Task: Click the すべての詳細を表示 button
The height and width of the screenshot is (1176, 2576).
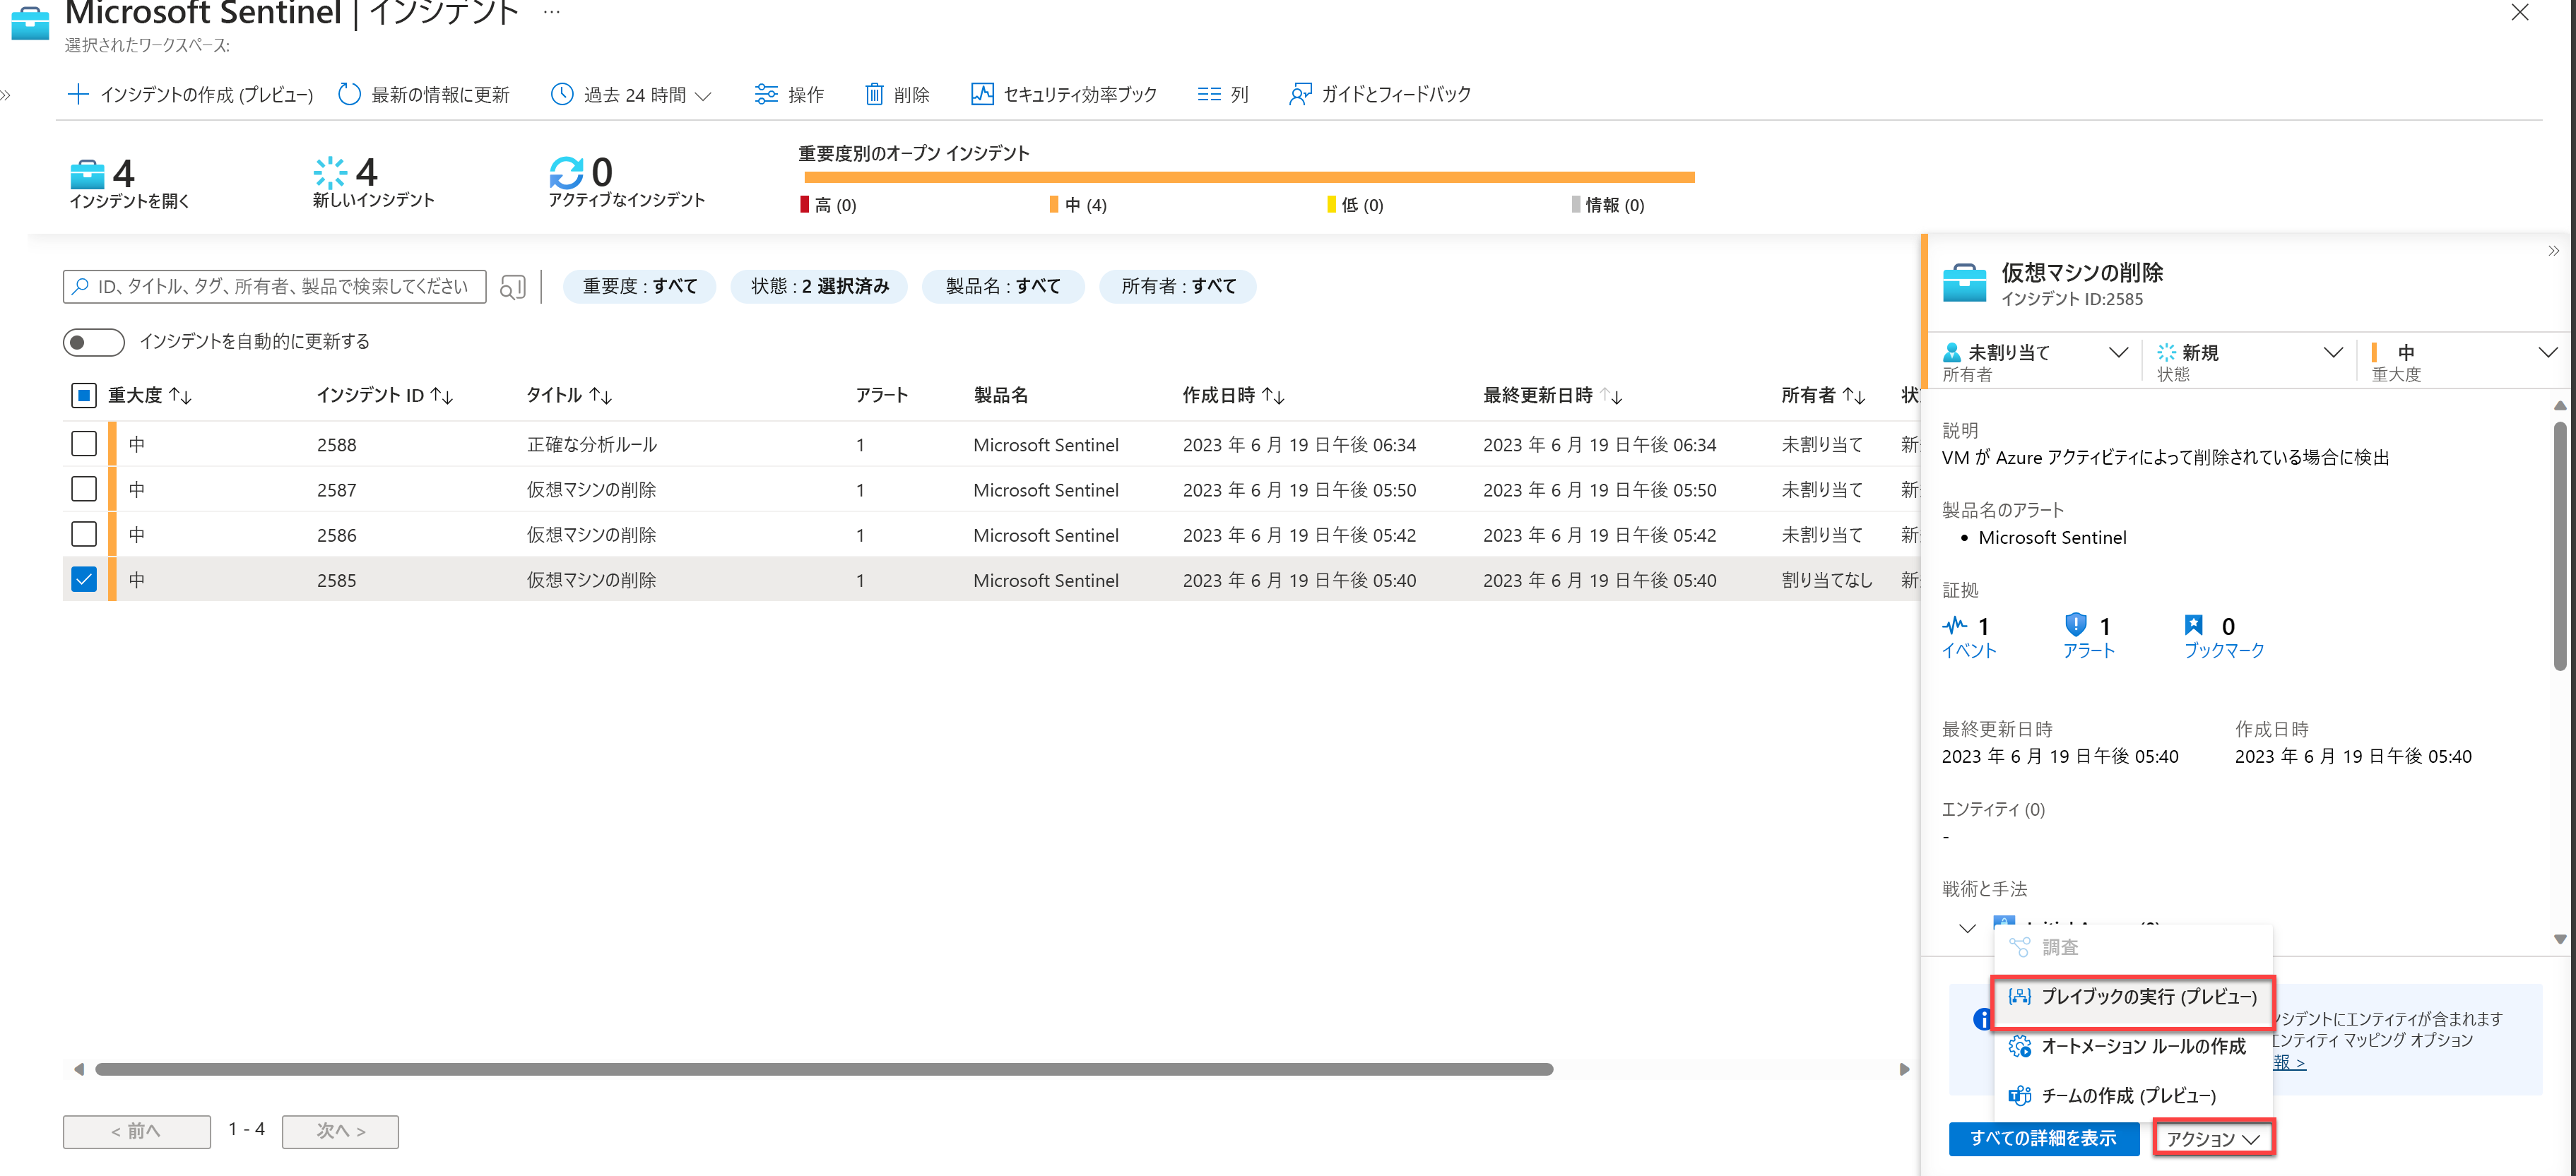Action: click(x=2043, y=1138)
